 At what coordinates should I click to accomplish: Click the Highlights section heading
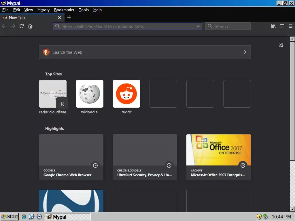(x=54, y=128)
